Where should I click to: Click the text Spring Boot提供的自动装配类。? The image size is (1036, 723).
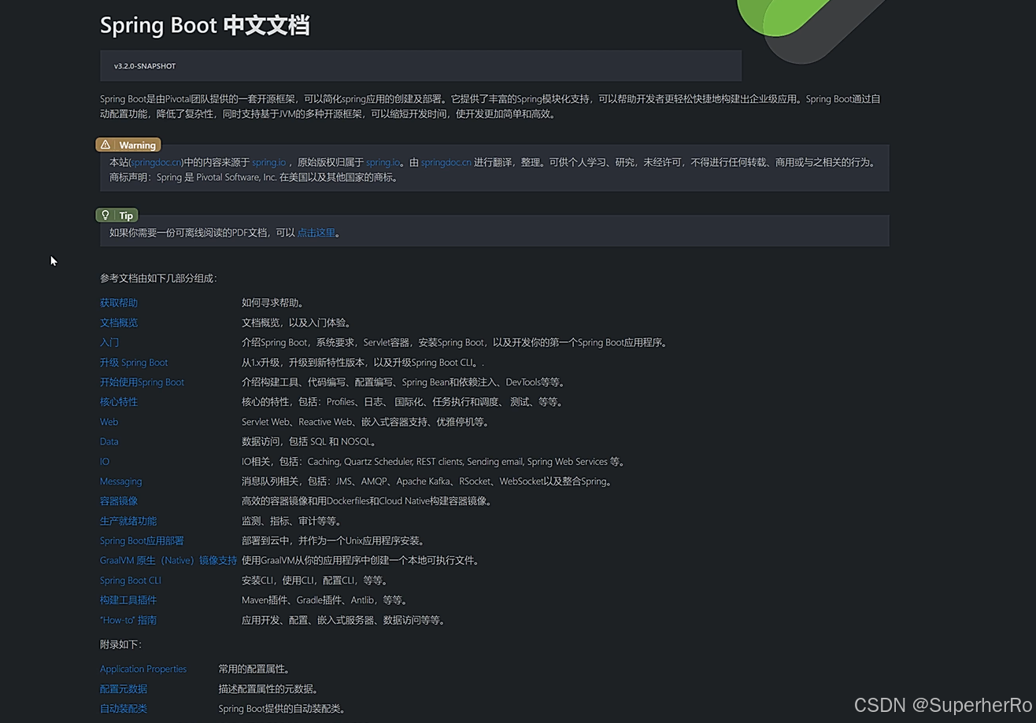(283, 709)
